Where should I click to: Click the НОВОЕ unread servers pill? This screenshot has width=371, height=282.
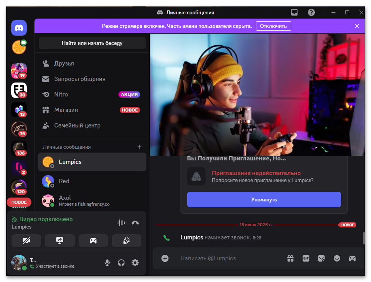point(19,202)
